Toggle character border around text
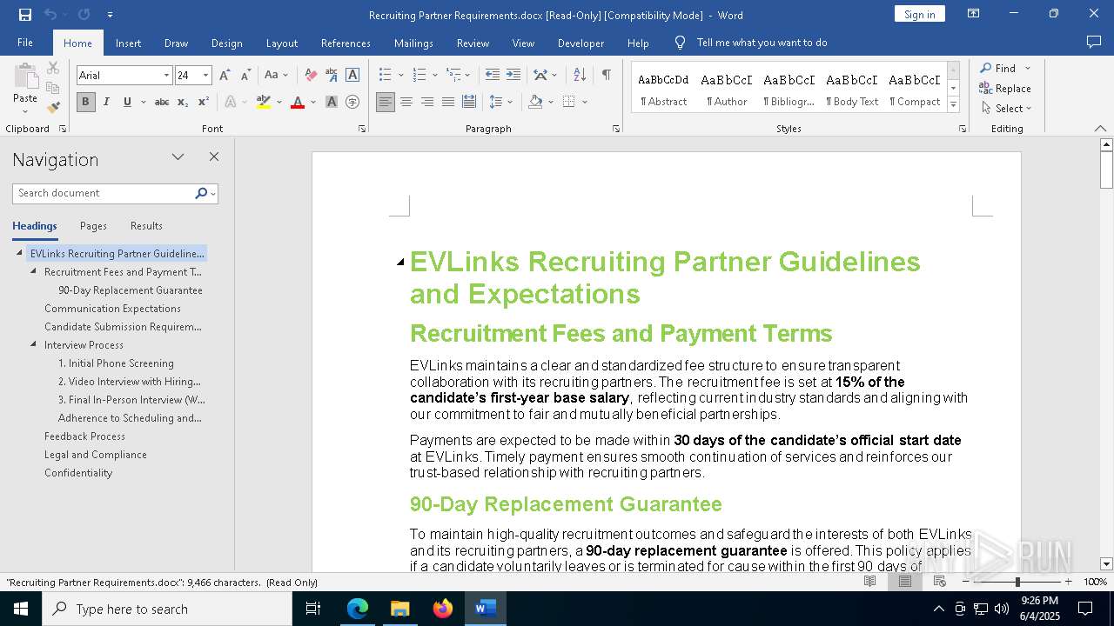Viewport: 1114px width, 626px height. coord(352,76)
